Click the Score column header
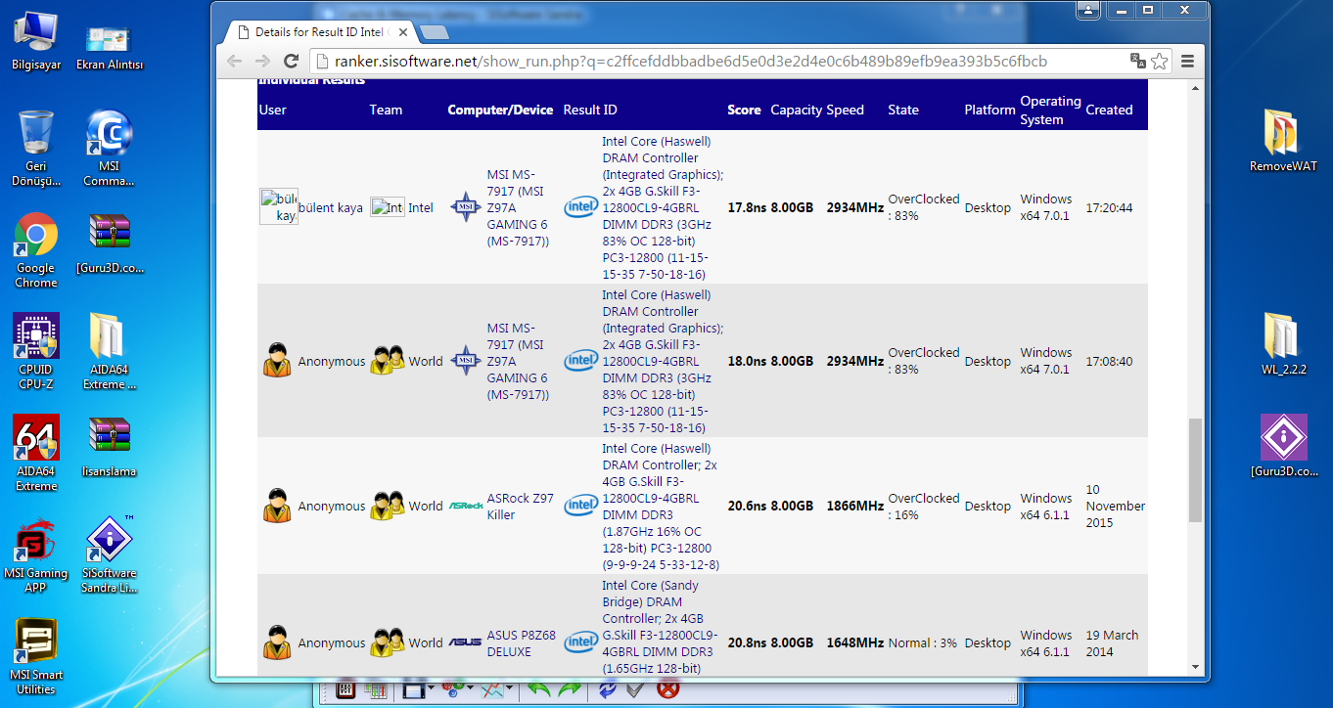This screenshot has width=1333, height=708. tap(744, 110)
